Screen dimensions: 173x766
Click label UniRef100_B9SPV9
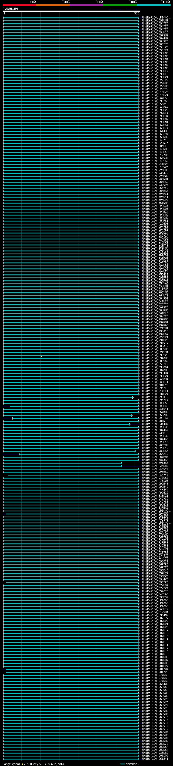(x=155, y=110)
